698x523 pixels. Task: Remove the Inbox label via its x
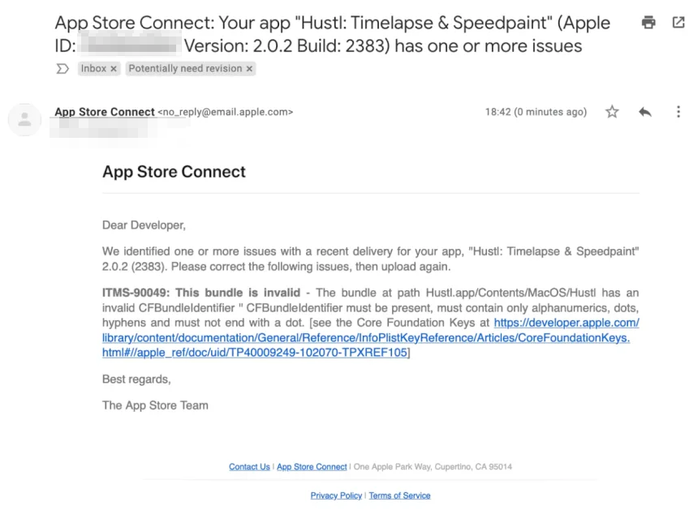coord(114,68)
